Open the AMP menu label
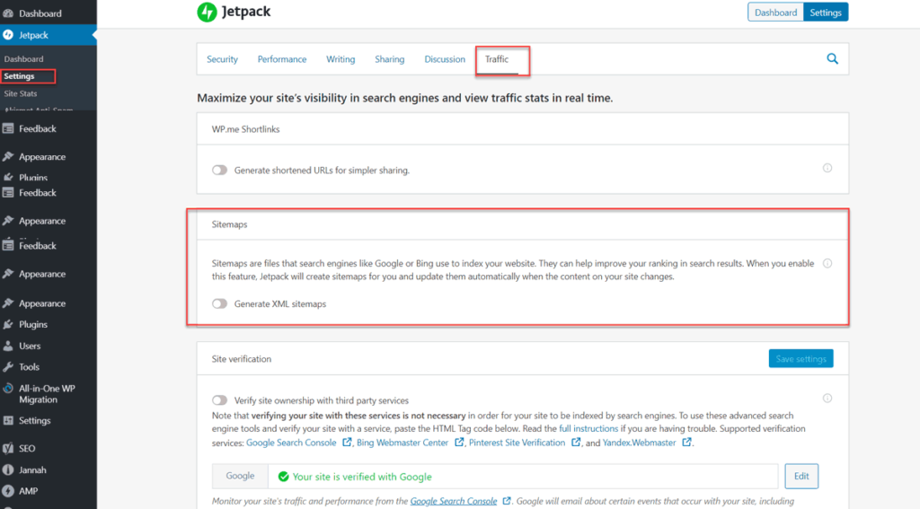The image size is (920, 509). 28,491
